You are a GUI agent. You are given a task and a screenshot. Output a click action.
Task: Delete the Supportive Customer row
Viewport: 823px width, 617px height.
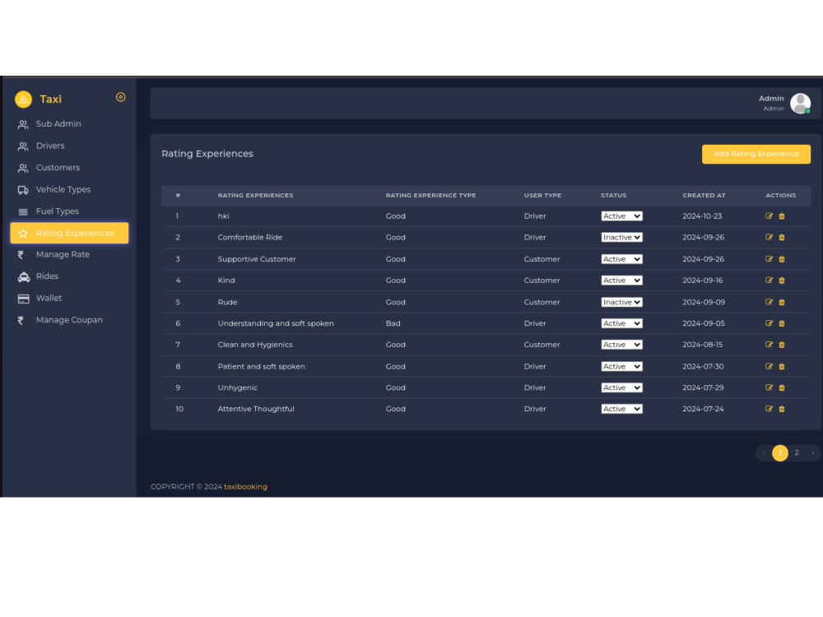pos(782,259)
